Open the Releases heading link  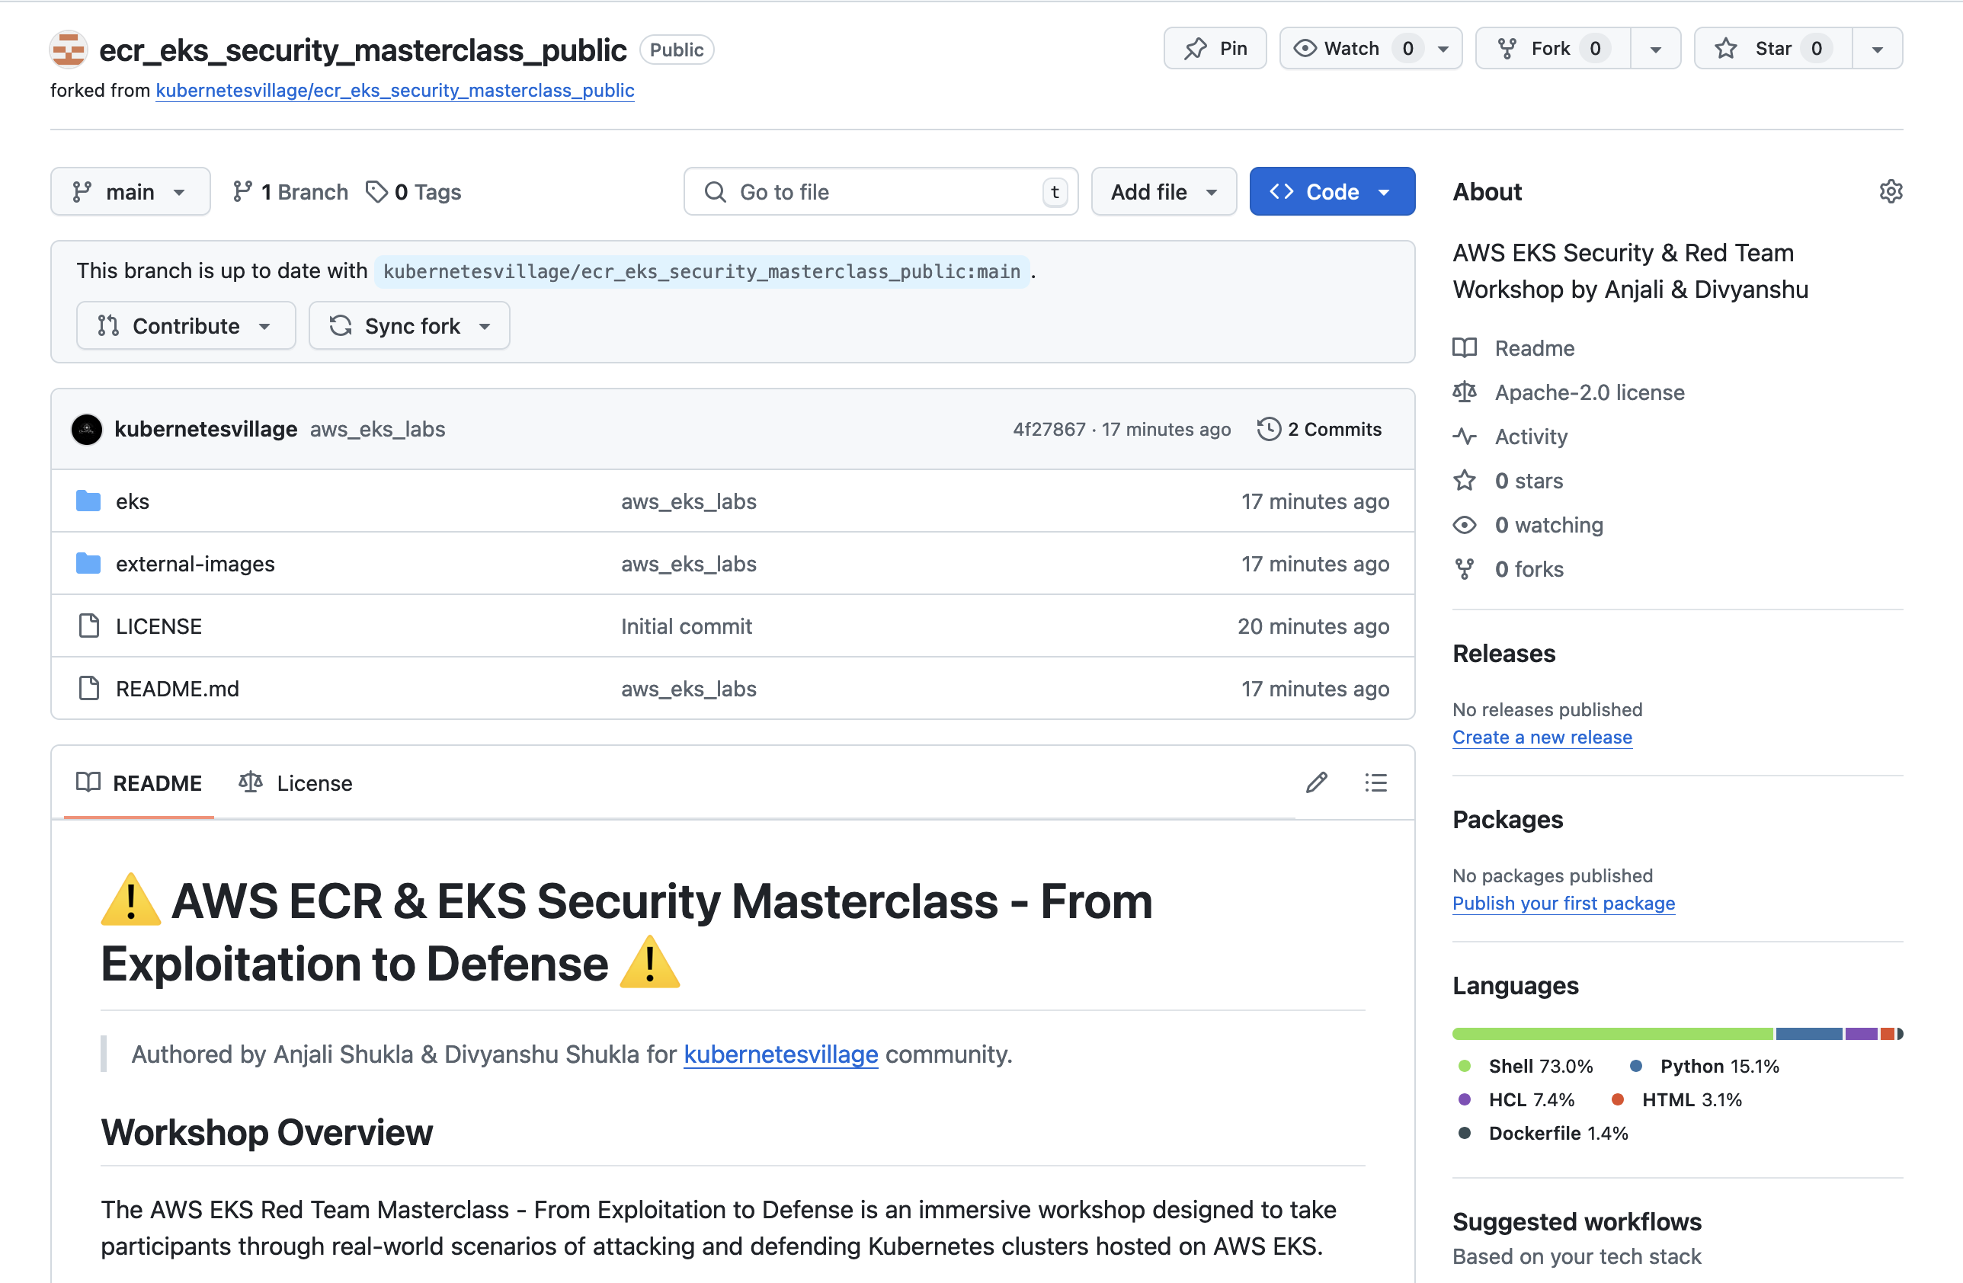(1503, 654)
